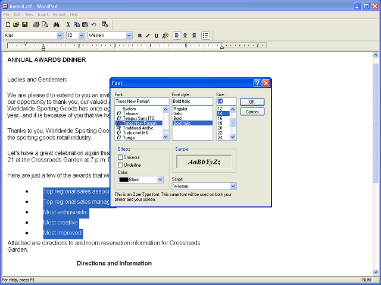Open the font name dropdown showing Arial
This screenshot has height=285, width=381.
(x=59, y=36)
